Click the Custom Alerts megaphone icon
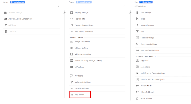 (x=137, y=86)
